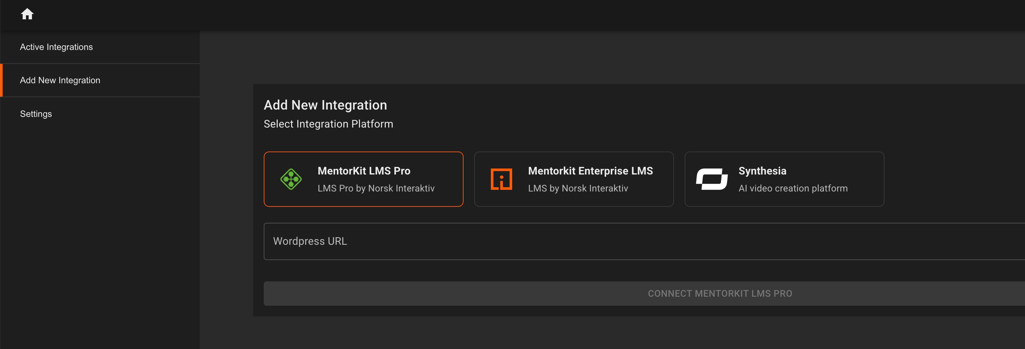The image size is (1025, 349).
Task: Go to the home icon
Action: click(x=27, y=14)
